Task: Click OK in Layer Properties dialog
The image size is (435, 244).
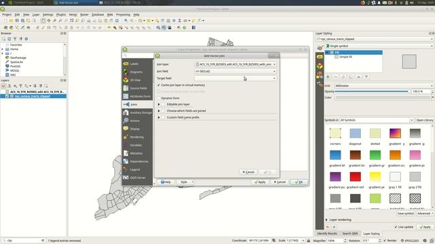Action: (299, 182)
